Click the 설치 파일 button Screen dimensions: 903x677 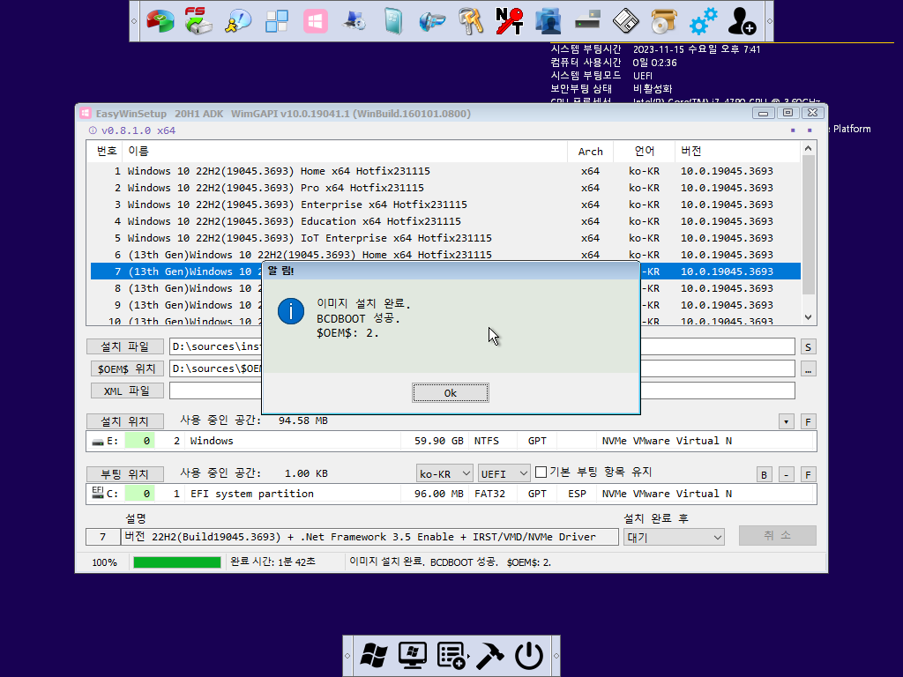pyautogui.click(x=125, y=346)
